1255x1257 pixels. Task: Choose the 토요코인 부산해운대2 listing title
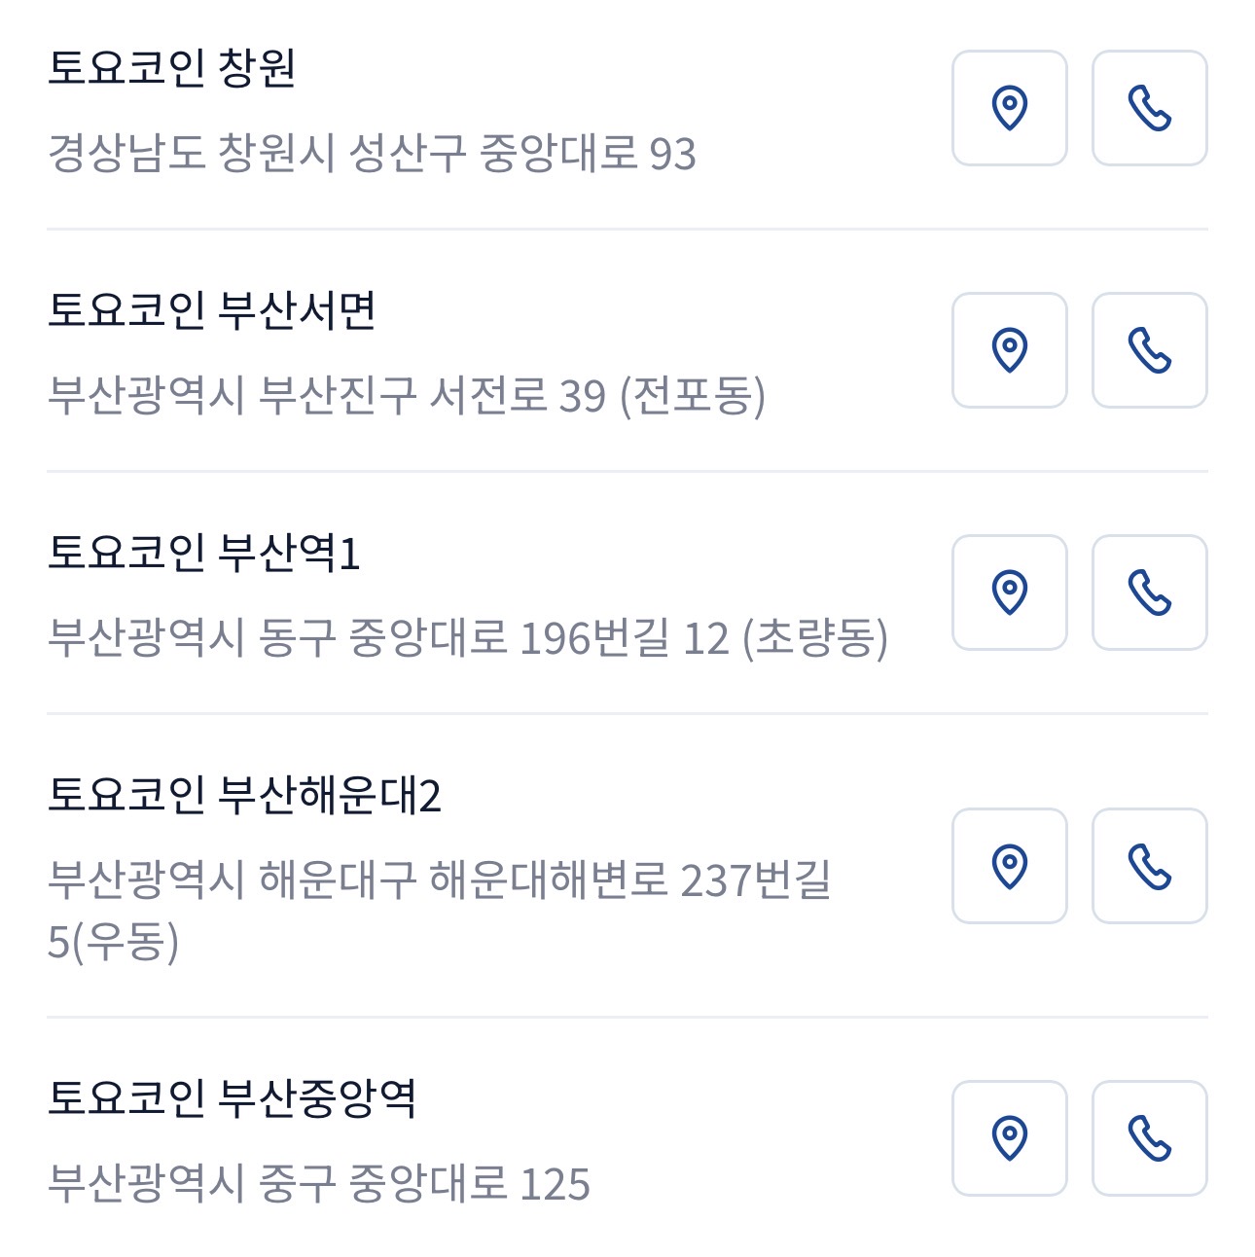(244, 795)
